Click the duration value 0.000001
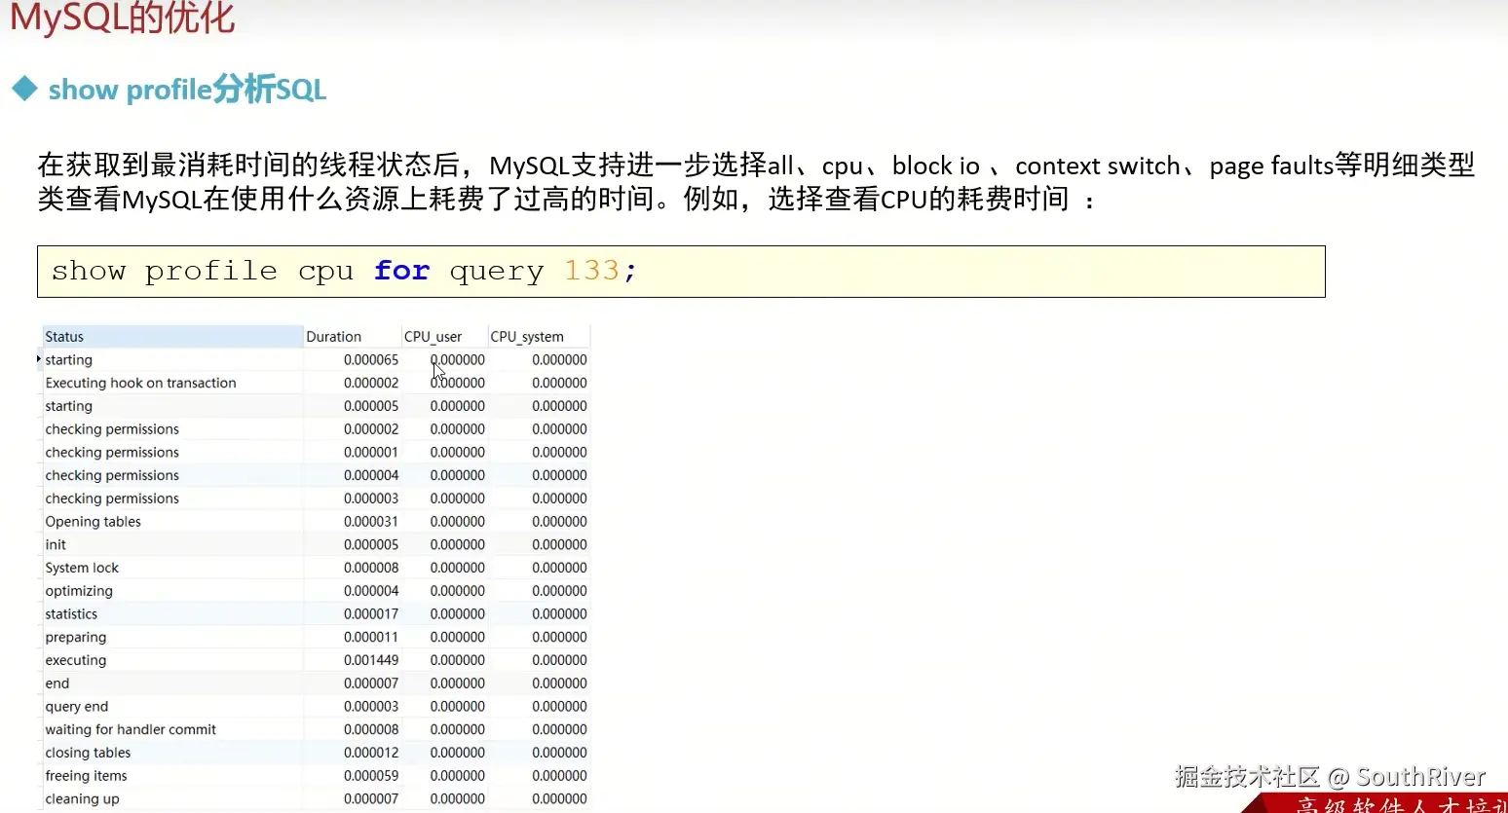This screenshot has height=813, width=1508. coord(371,453)
